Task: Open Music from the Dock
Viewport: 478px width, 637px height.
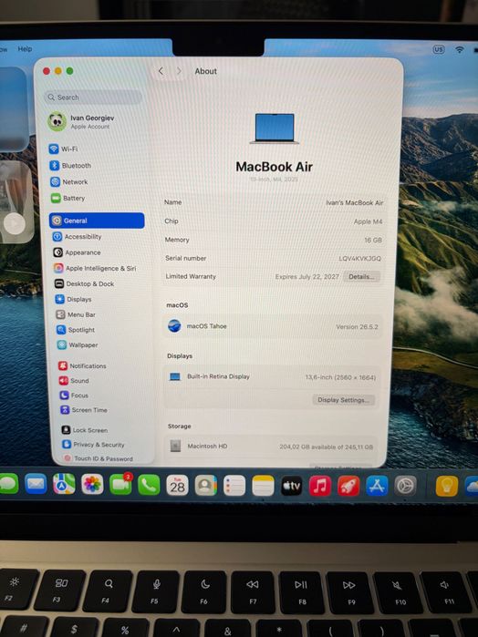Action: pyautogui.click(x=320, y=486)
